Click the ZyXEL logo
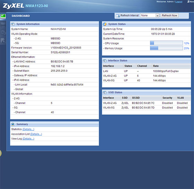This screenshot has height=189, width=194. pyautogui.click(x=14, y=6)
